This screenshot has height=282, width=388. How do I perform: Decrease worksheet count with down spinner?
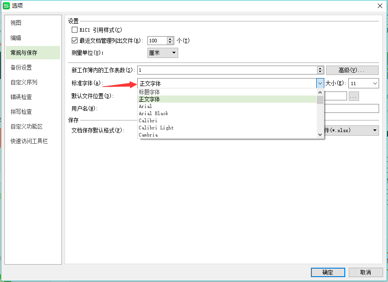(320, 72)
